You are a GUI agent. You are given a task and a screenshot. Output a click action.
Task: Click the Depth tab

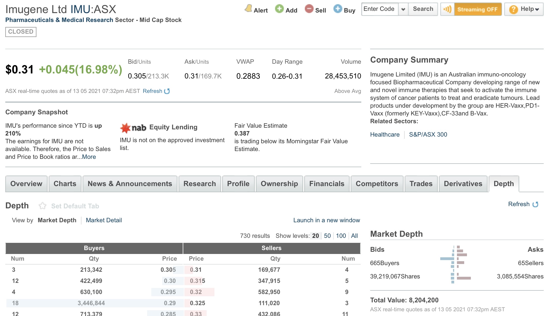(504, 184)
